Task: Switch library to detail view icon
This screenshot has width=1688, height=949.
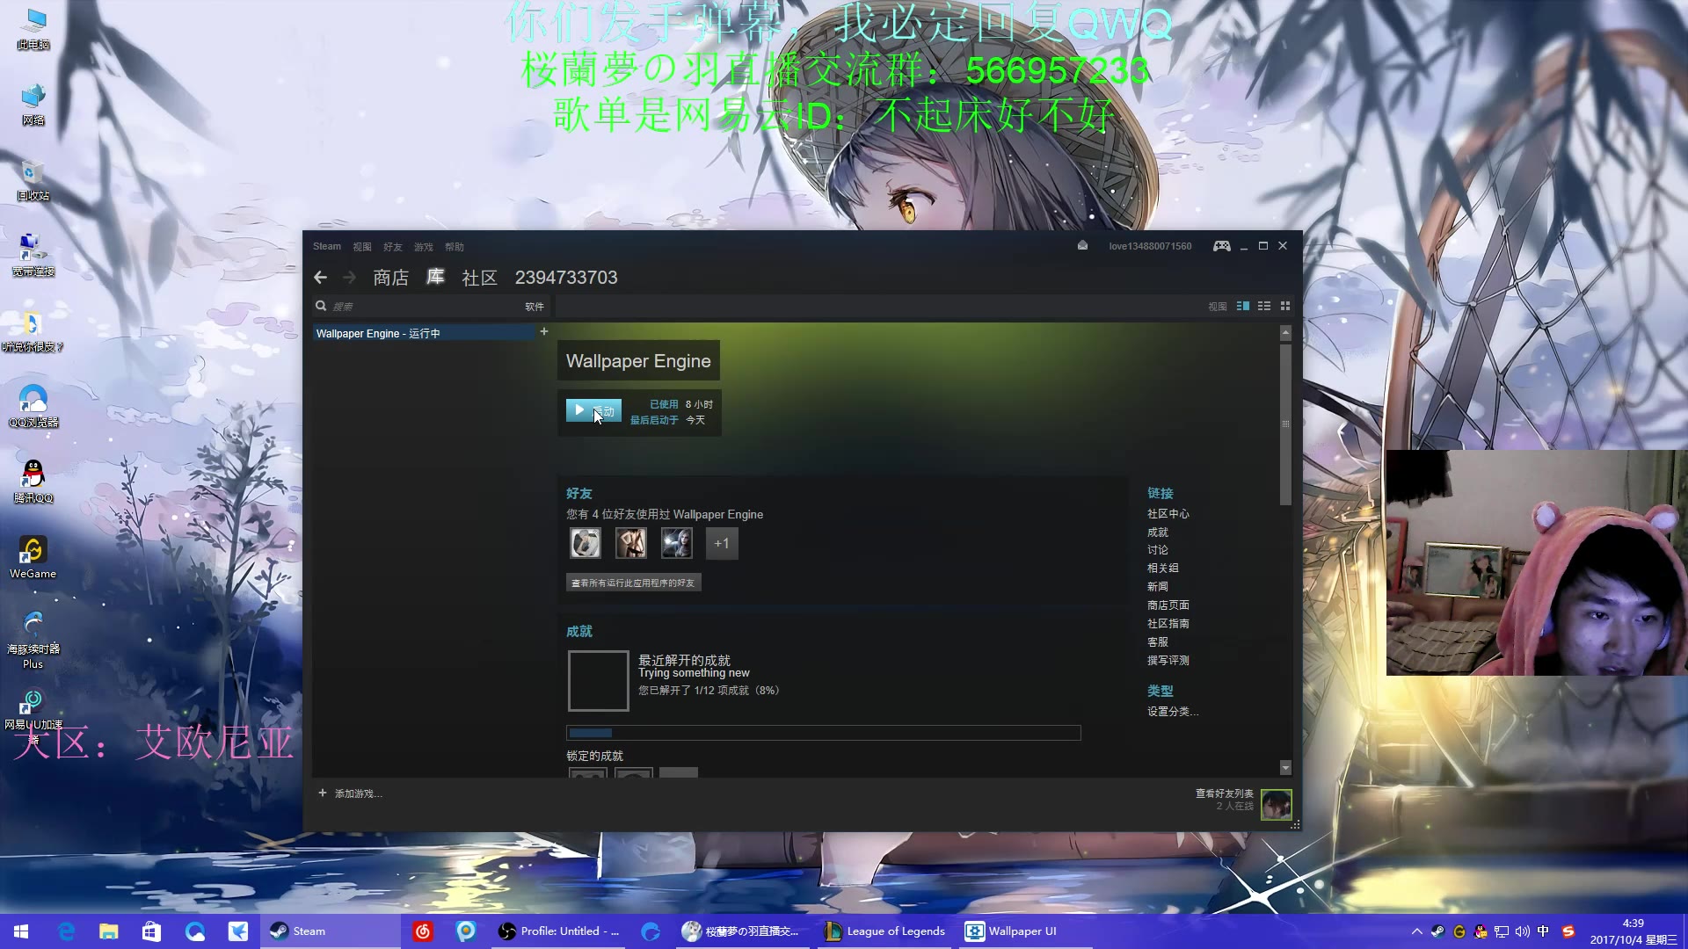Action: [1243, 306]
